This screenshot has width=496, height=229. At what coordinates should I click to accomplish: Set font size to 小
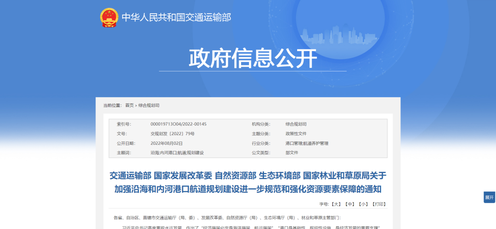pyautogui.click(x=363, y=204)
